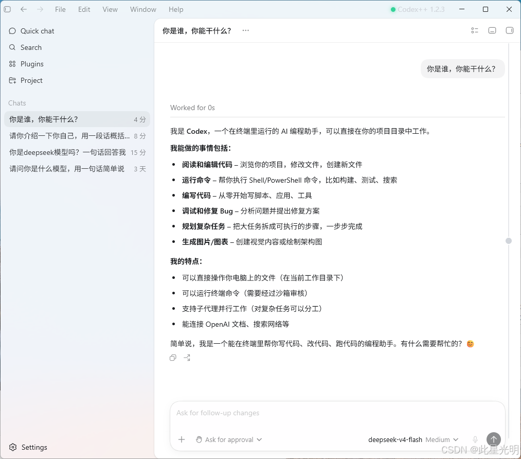This screenshot has width=521, height=459.
Task: Toggle the right side panel icon
Action: point(509,30)
